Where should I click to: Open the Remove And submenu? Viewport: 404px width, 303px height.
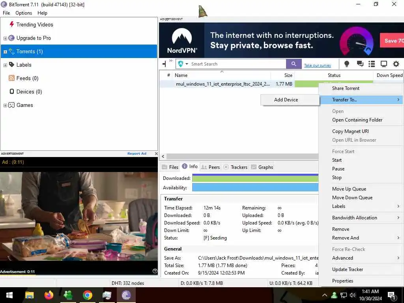point(361,238)
